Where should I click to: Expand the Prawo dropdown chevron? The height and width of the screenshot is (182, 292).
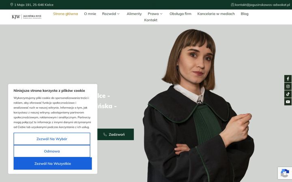[x=161, y=14]
